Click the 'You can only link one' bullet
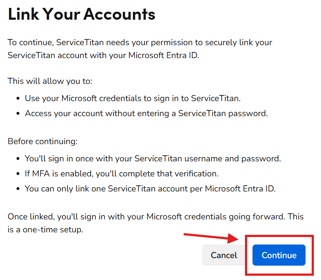Screen dimensions: 321x280 click(x=150, y=189)
